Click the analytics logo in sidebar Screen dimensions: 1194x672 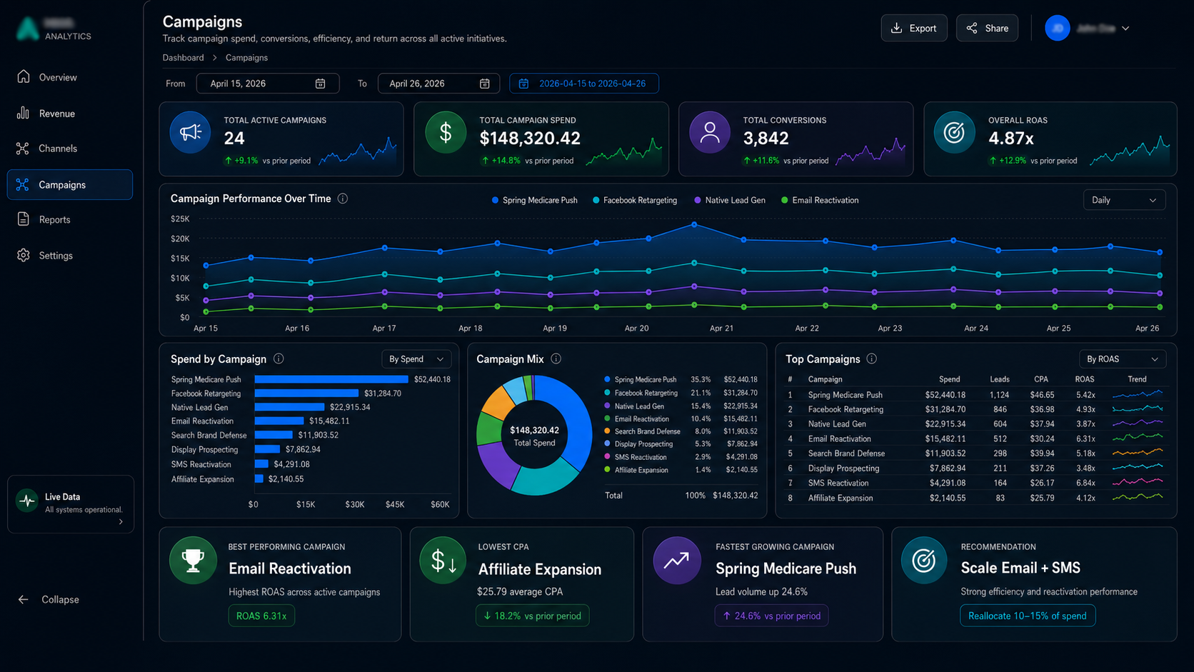tap(28, 28)
